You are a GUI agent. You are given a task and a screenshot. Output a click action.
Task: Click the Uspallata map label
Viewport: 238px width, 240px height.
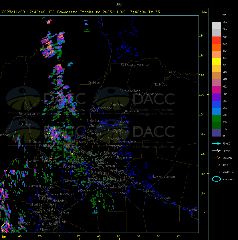pos(27,113)
